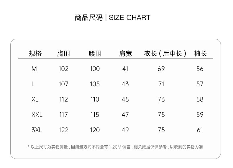Click the measurement disclaimer footnote text
233x168 pixels.
(x=115, y=147)
